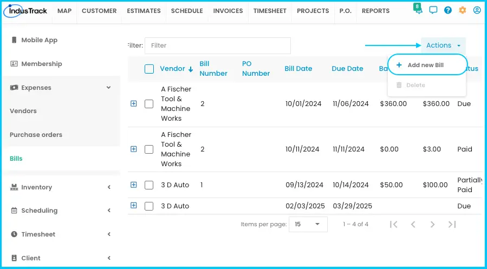Image resolution: width=487 pixels, height=269 pixels.
Task: Click the Vendor sort arrow icon
Action: pos(190,69)
